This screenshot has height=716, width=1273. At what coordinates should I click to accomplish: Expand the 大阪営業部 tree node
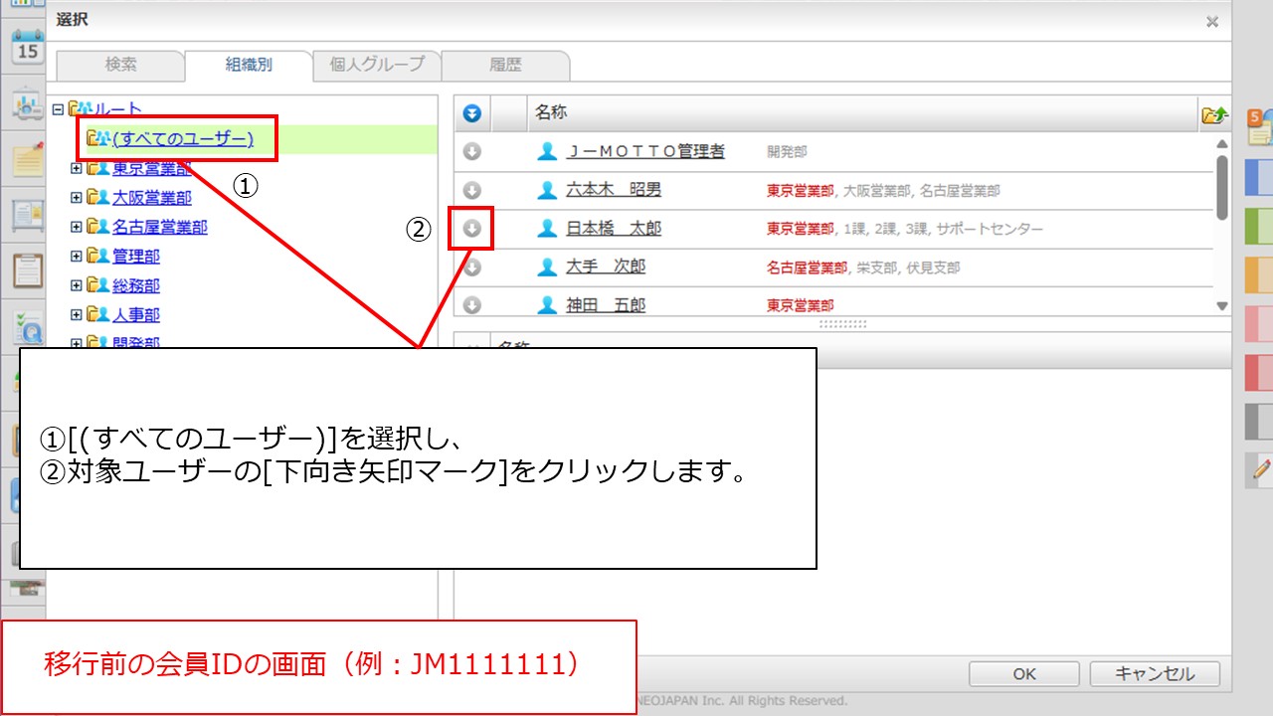pos(77,198)
